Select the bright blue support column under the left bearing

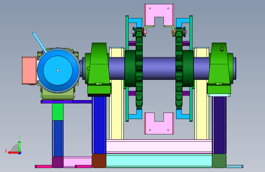99,125
